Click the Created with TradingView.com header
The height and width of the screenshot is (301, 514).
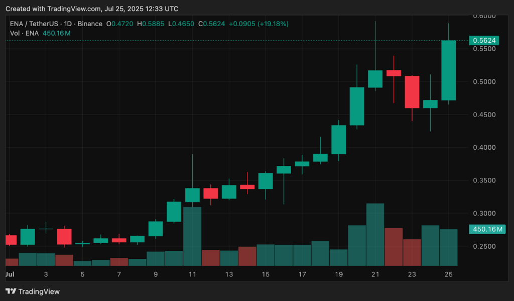pyautogui.click(x=92, y=8)
